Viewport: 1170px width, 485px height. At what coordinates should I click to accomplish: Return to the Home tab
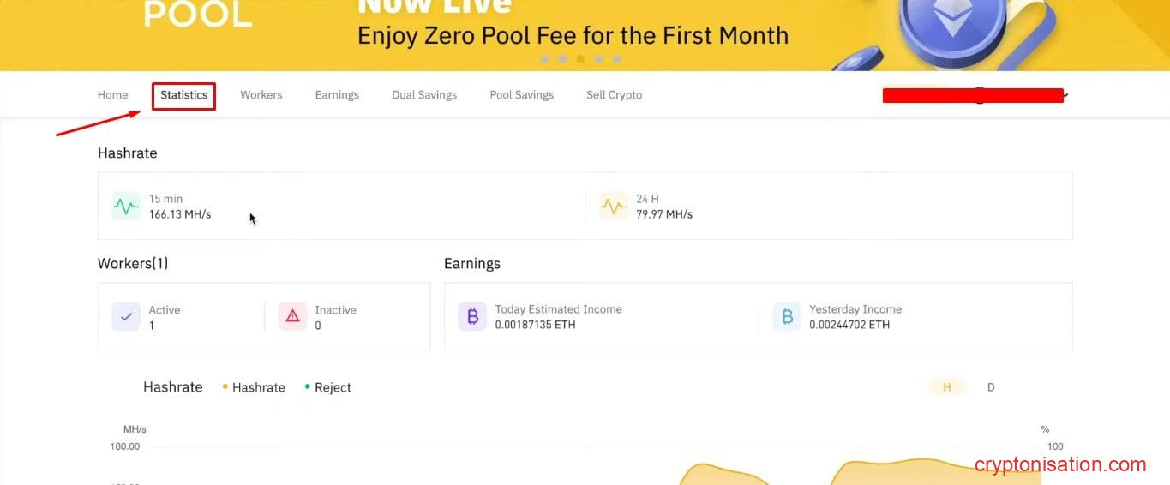[x=112, y=95]
